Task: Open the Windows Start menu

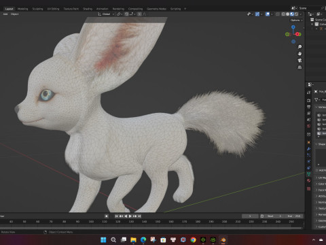Action: [x=103, y=240]
